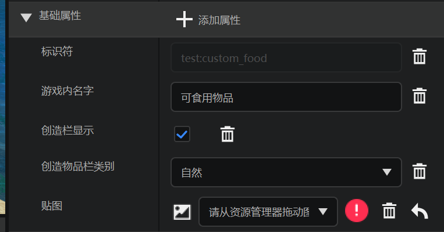This screenshot has height=232, width=444.
Task: Click the 贴图 property label
Action: (52, 206)
